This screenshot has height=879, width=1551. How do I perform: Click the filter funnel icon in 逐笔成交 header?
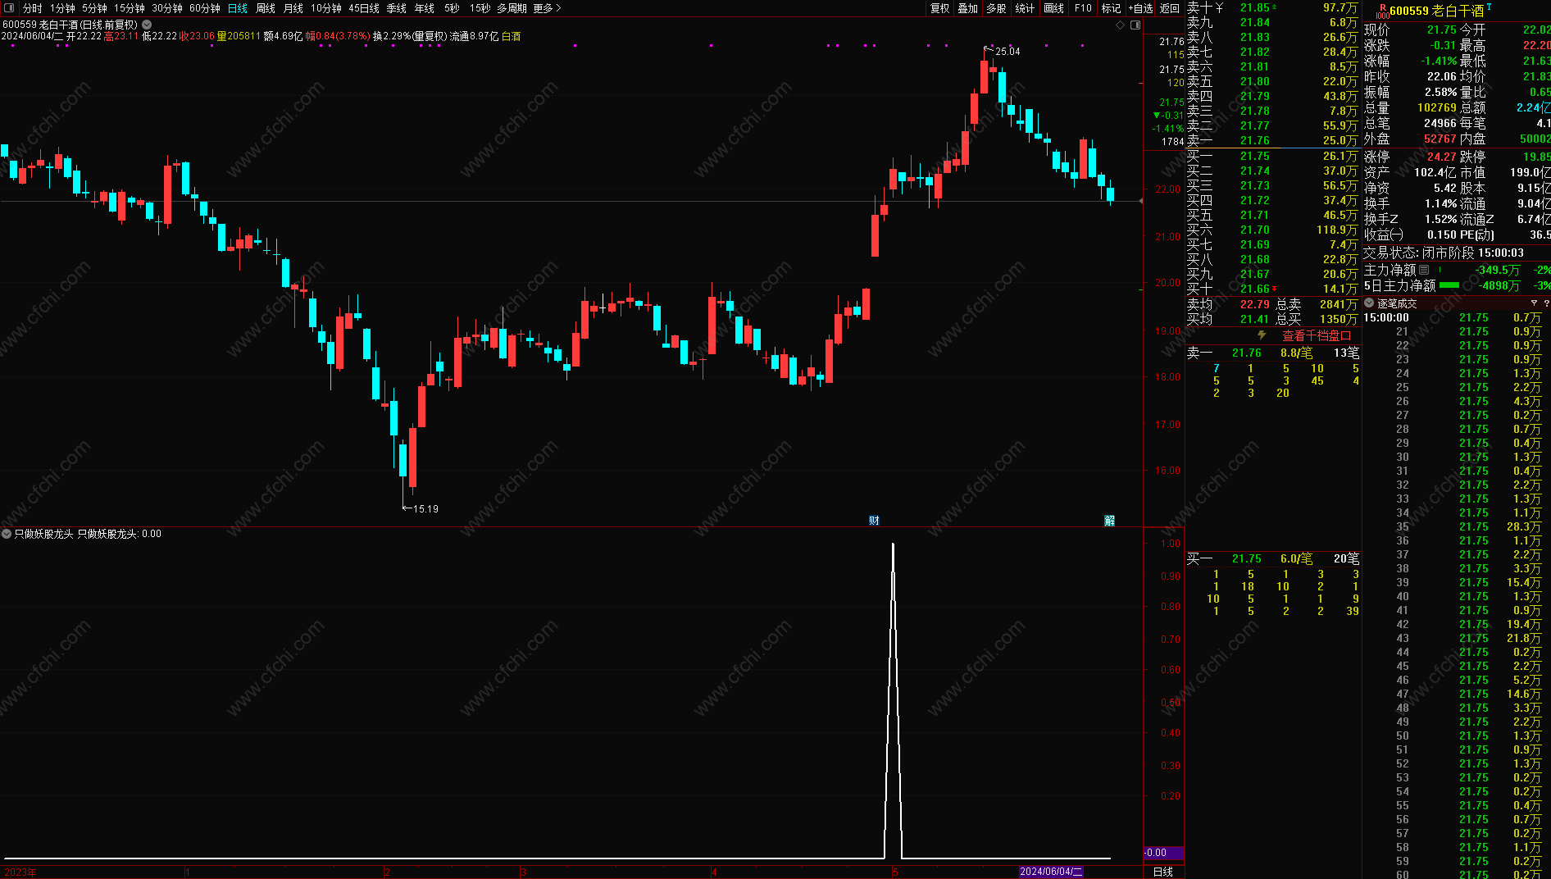click(x=1534, y=303)
